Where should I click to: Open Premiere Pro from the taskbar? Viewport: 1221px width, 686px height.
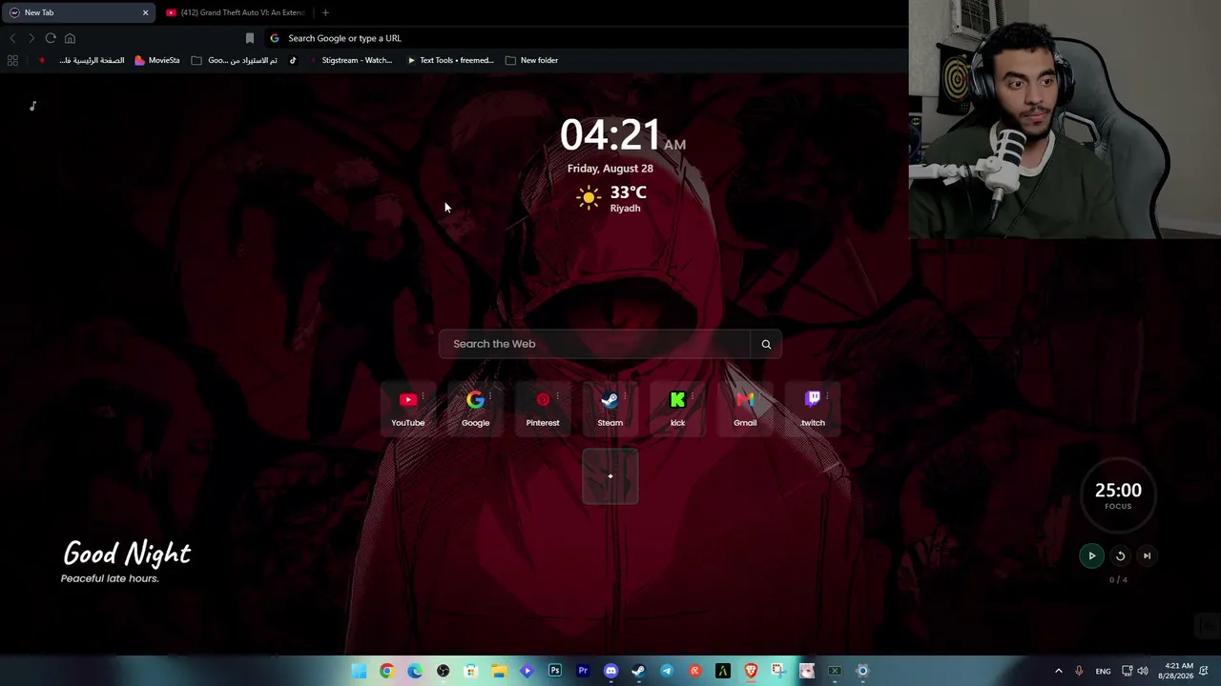(x=583, y=671)
